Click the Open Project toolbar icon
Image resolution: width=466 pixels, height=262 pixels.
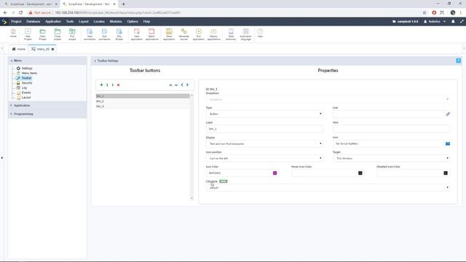coord(42,34)
